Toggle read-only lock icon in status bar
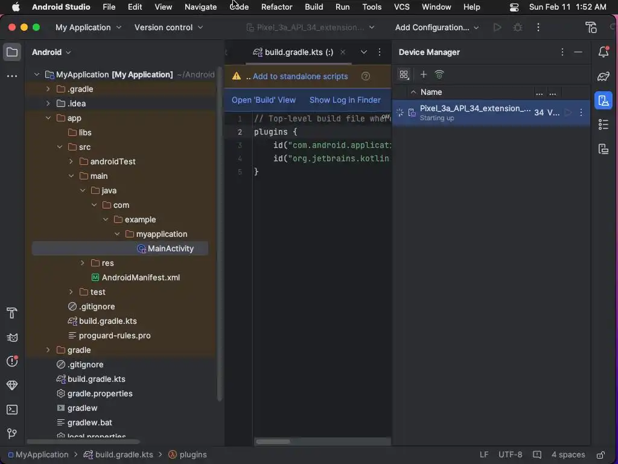This screenshot has height=464, width=618. point(600,454)
